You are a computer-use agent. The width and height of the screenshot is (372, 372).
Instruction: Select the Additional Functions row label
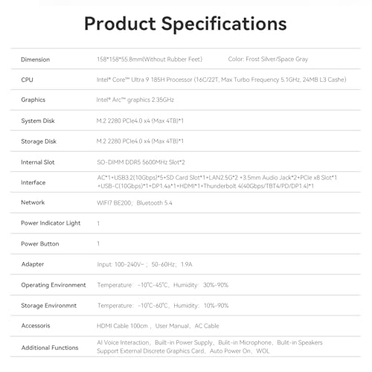click(50, 347)
